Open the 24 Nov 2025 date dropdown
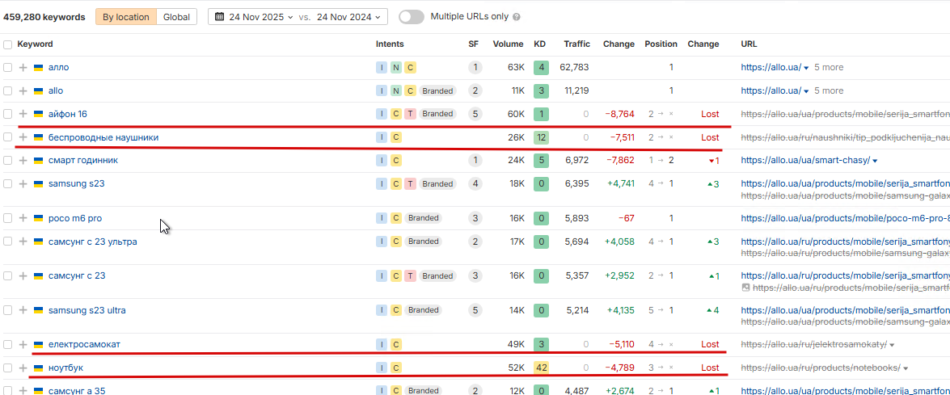The image size is (950, 395). (x=255, y=17)
